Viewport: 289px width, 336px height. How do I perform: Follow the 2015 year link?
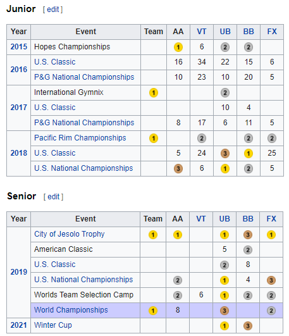19,47
